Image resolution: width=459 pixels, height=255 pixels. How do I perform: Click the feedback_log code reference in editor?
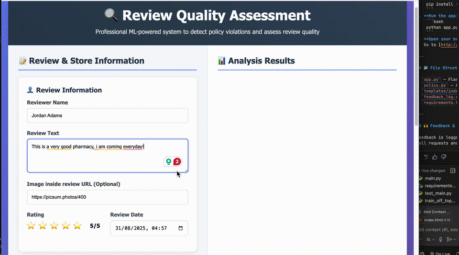[x=440, y=97]
